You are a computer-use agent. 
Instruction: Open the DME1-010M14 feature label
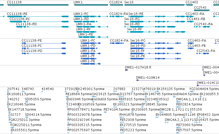click(x=148, y=78)
